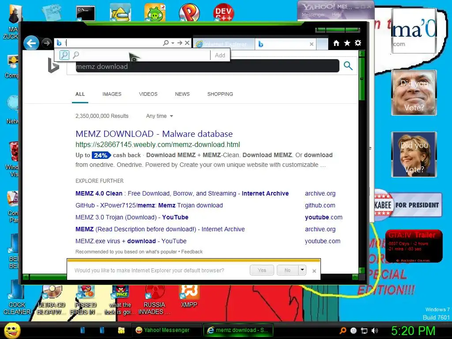
Task: Expand the Any time filter dropdown
Action: pos(159,116)
